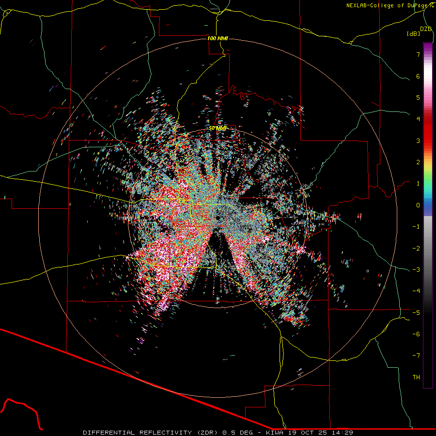Click the -7 value on the color scale
Image resolution: width=436 pixels, height=436 pixels.
(416, 356)
